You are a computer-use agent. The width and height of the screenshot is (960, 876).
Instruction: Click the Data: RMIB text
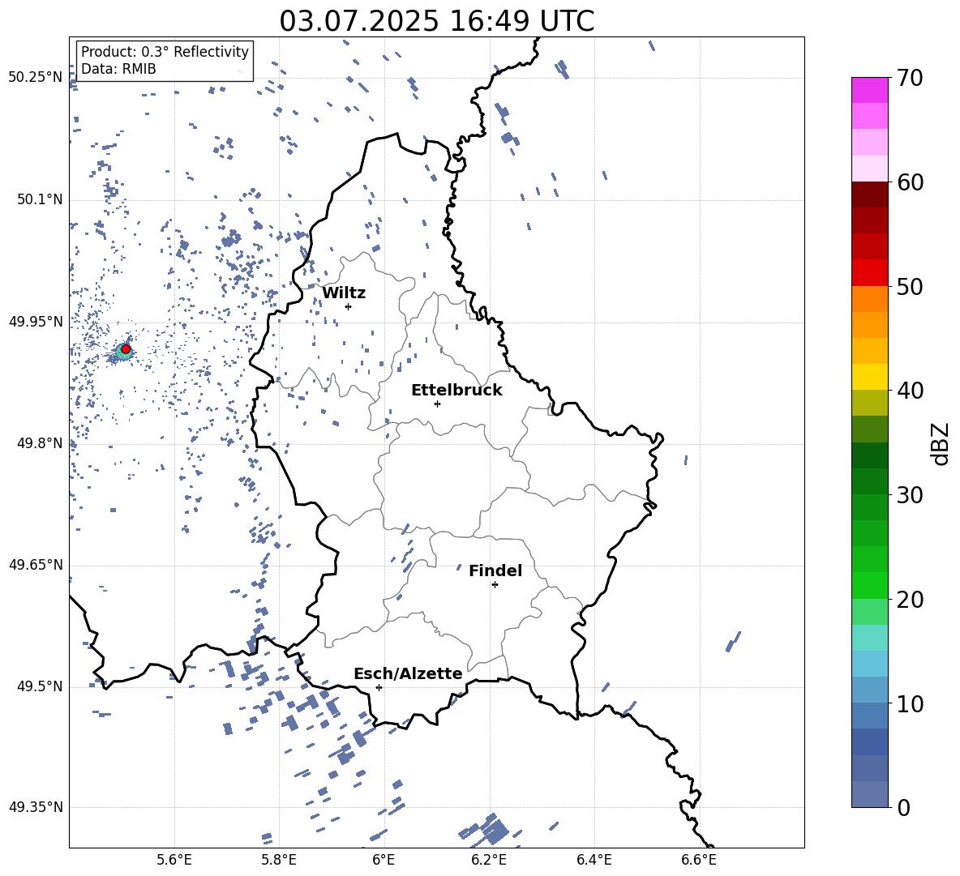pyautogui.click(x=118, y=69)
